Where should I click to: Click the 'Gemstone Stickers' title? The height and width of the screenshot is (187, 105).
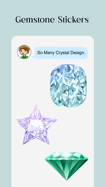coord(52,19)
